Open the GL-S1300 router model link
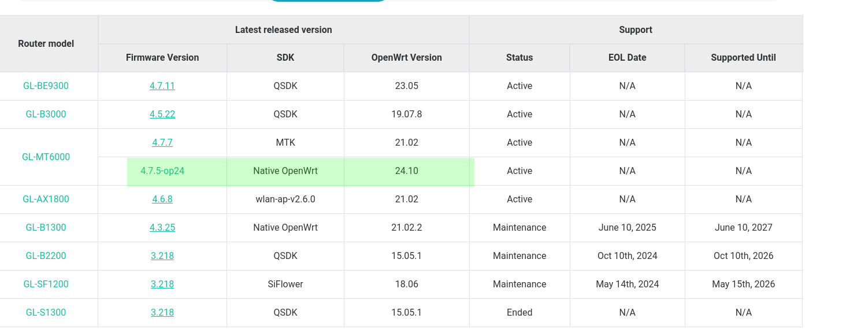Viewport: 861px width, 333px height. pos(46,313)
